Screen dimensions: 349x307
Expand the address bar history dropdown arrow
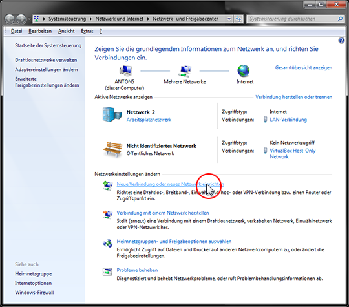click(x=229, y=19)
